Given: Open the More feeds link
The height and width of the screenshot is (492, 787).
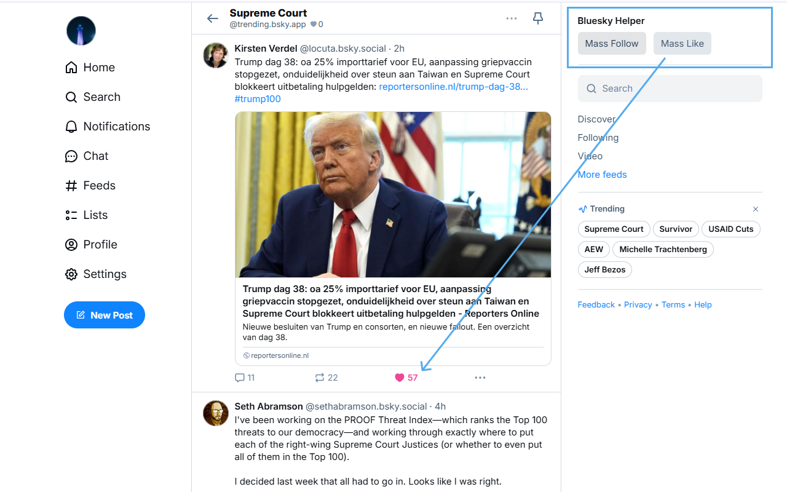Looking at the screenshot, I should [603, 175].
